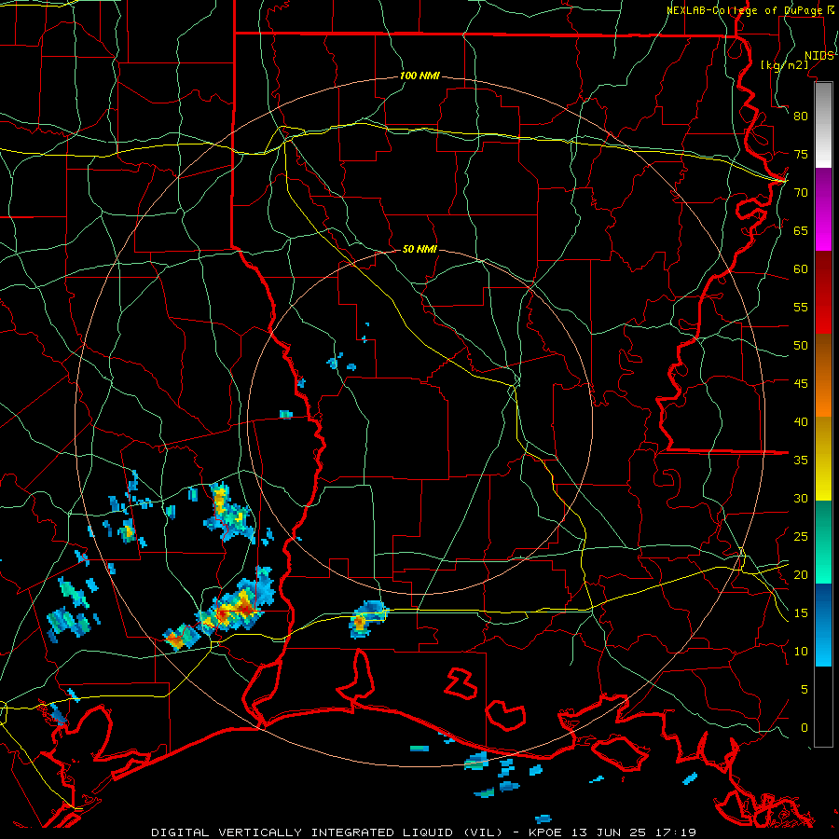Pick the bright red band on the color bar

(x=823, y=317)
